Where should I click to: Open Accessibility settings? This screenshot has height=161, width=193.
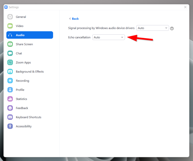[30, 126]
